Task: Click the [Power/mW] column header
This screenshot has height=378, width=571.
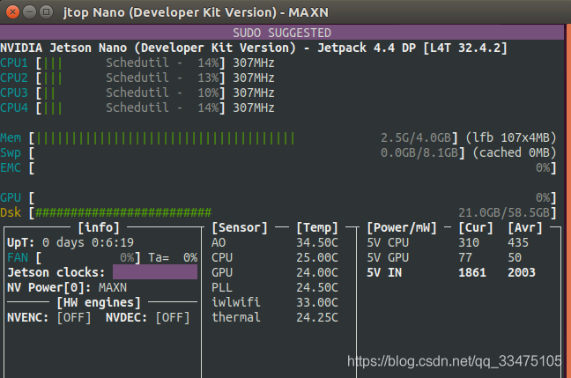Action: [x=402, y=228]
